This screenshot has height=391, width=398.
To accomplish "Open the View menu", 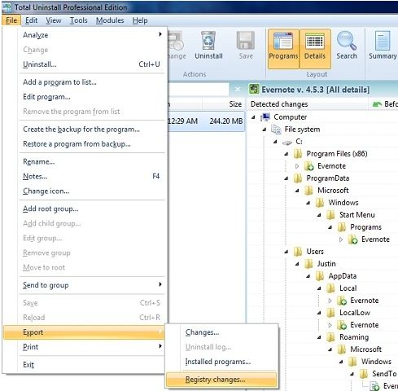I will (x=54, y=20).
